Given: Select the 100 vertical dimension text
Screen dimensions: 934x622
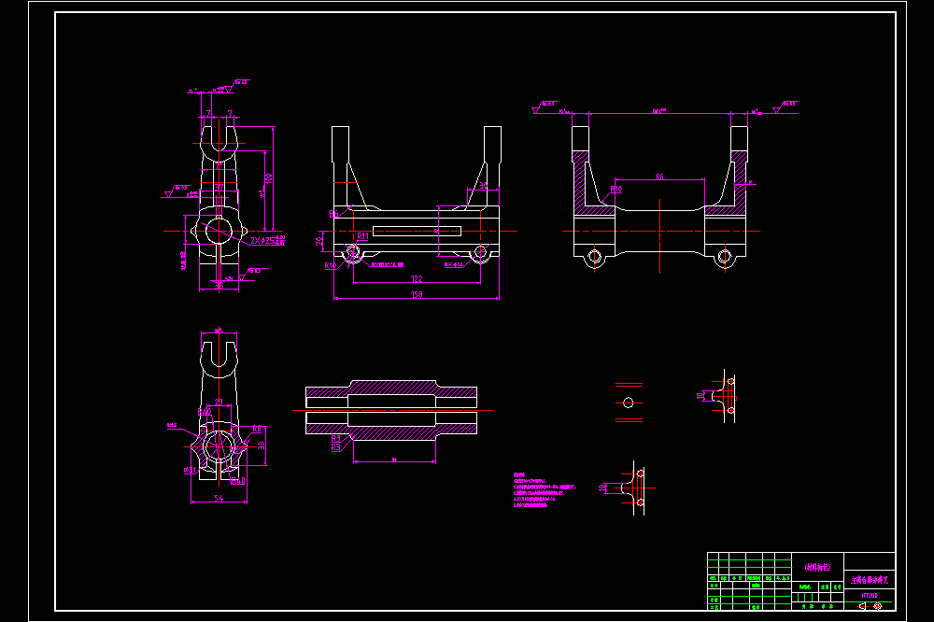Looking at the screenshot, I should (x=269, y=178).
